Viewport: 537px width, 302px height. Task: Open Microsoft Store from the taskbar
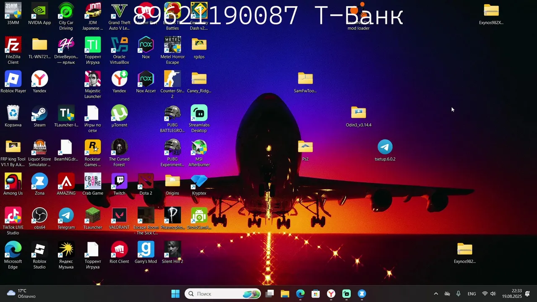[315, 294]
